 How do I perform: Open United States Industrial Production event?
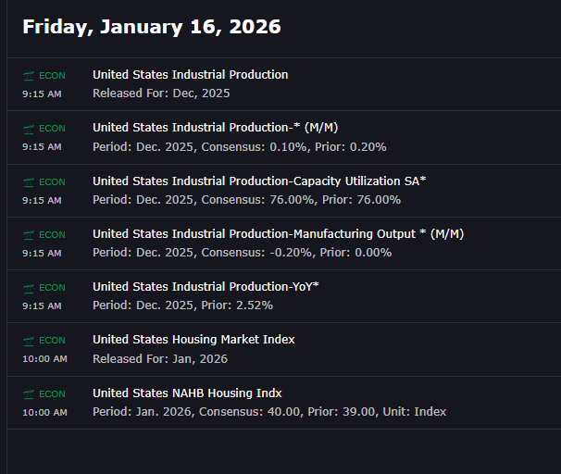191,75
